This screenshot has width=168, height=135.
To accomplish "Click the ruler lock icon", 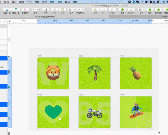I will click(10, 21).
